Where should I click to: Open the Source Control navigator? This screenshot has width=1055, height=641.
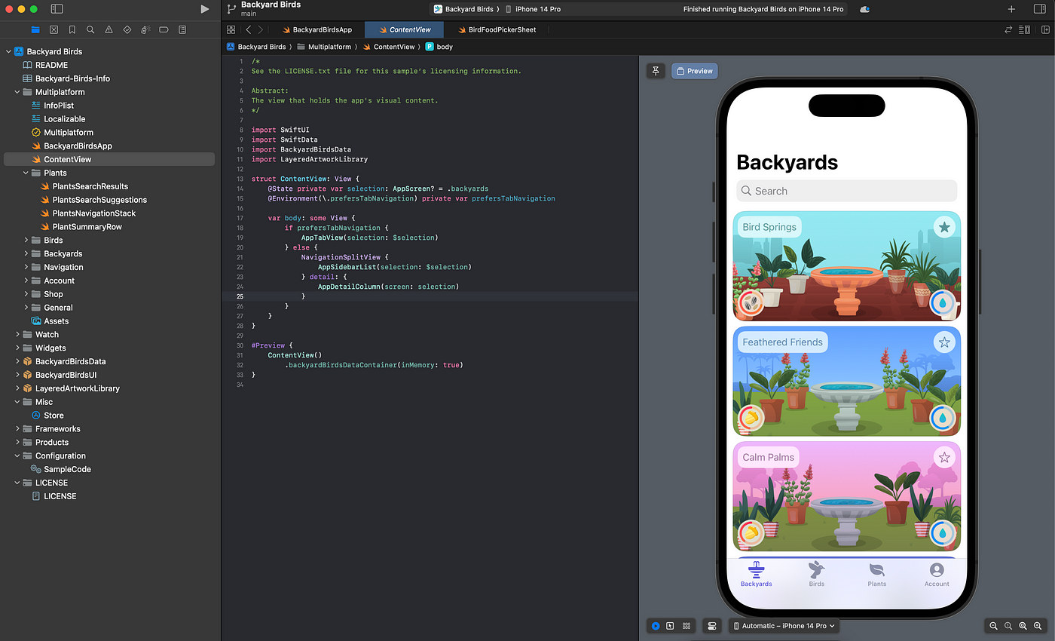pos(54,30)
